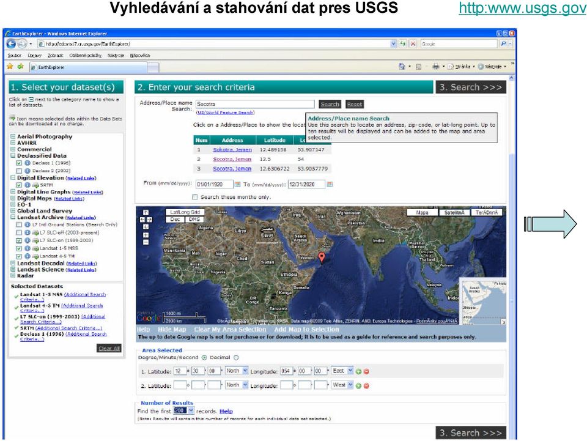This screenshot has height=441, width=587.
Task: Click 'Clear My Area Selection' link
Action: coord(230,329)
